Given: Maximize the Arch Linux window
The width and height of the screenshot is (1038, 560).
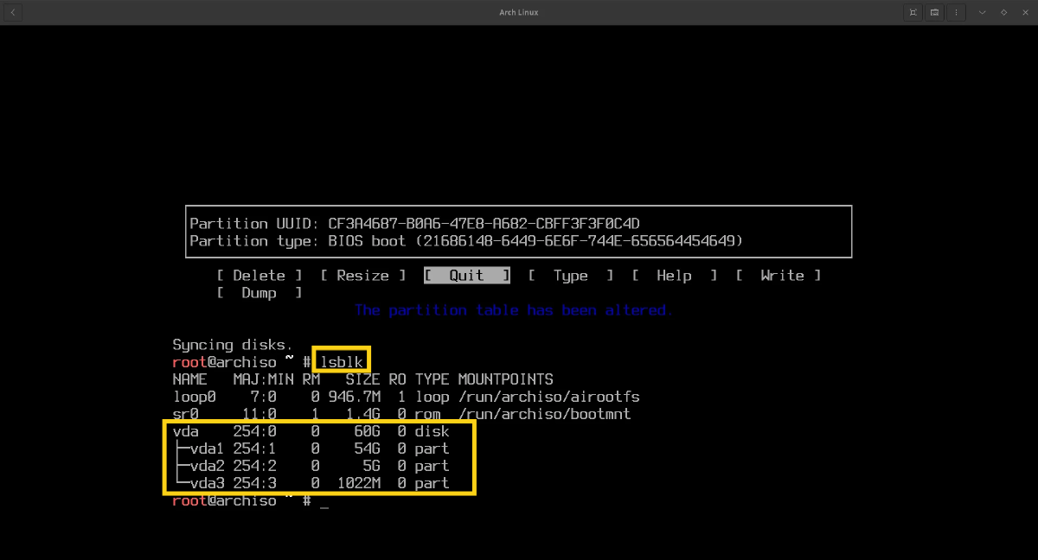Looking at the screenshot, I should pyautogui.click(x=1003, y=12).
